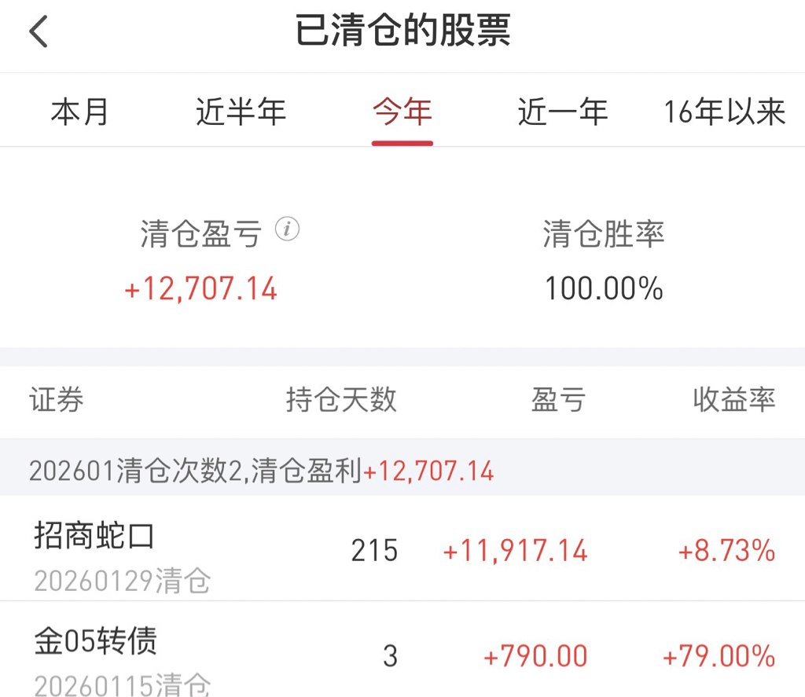Sort by 持仓天数 column header
This screenshot has width=805, height=697.
point(341,399)
